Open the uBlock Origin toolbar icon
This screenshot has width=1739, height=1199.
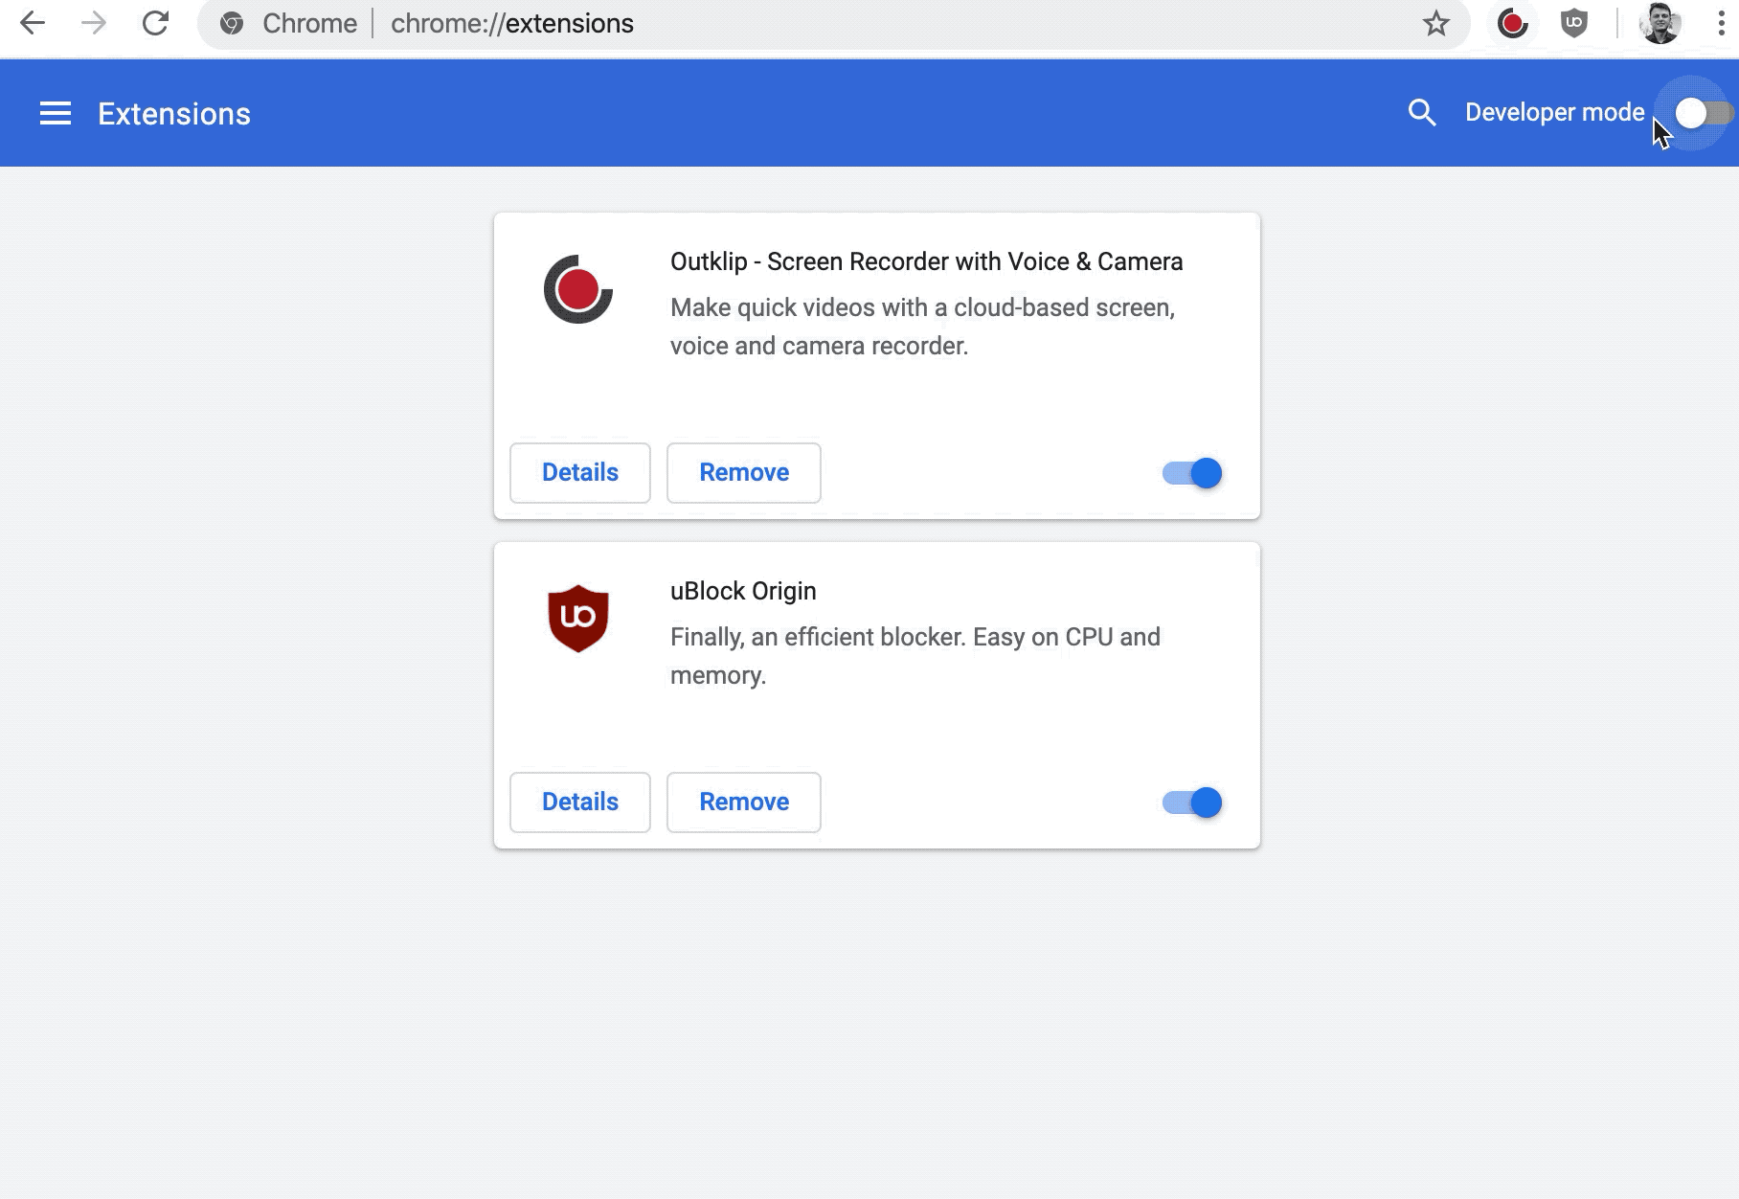1573,23
